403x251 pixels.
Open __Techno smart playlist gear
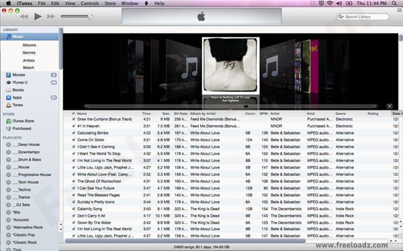point(9,190)
